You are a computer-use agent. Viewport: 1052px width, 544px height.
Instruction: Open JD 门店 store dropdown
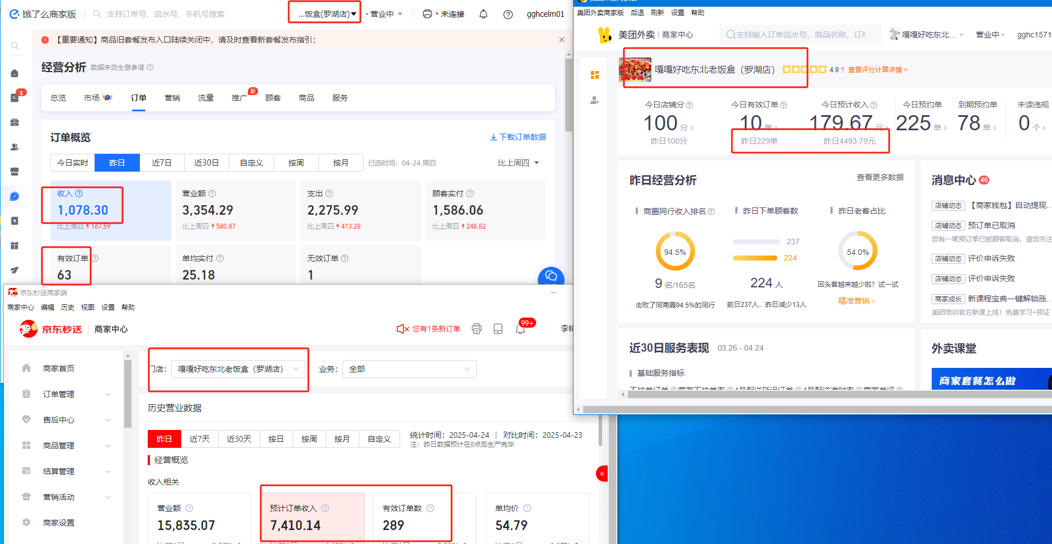point(238,369)
